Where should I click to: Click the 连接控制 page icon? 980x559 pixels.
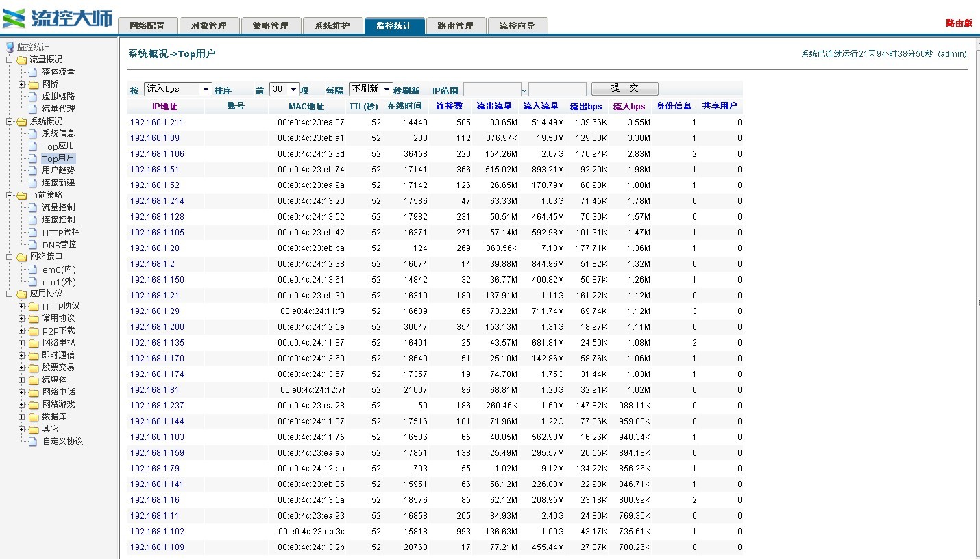pos(33,220)
